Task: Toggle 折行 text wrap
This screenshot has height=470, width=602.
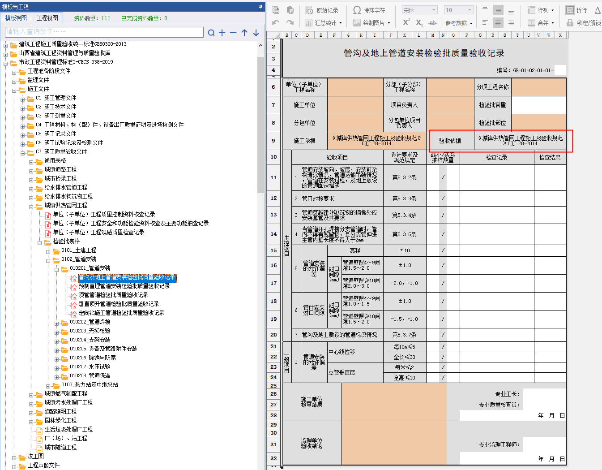Action: (576, 10)
